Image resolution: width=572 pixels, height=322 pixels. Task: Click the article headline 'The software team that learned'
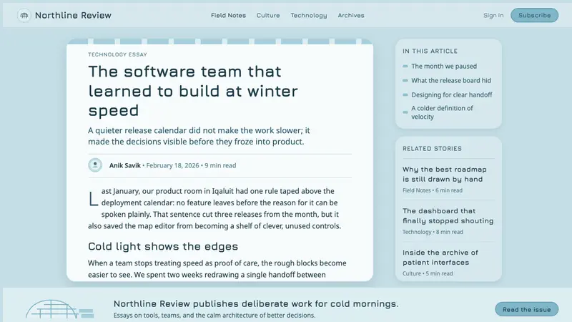(193, 91)
